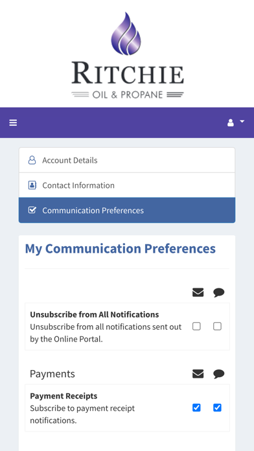Viewport: 254px width, 451px height.
Task: Uncheck text message checkbox for Payment Receipts
Action: 217,408
